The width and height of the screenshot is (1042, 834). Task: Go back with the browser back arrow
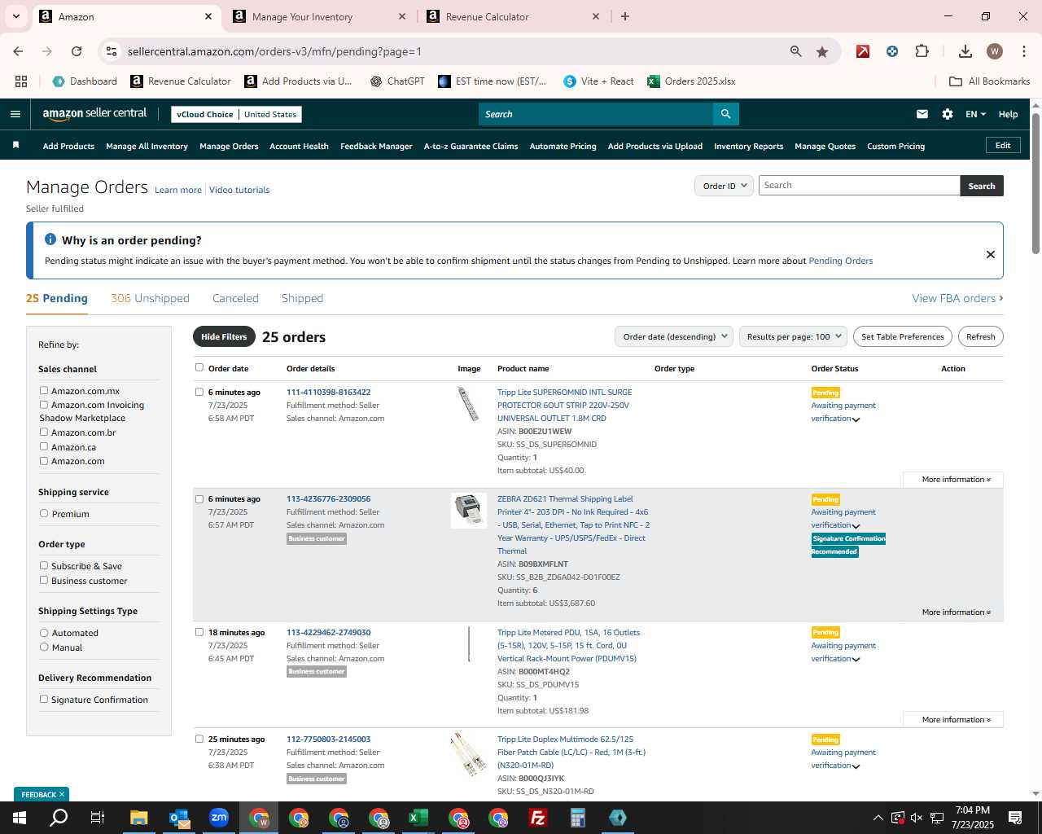coord(18,51)
